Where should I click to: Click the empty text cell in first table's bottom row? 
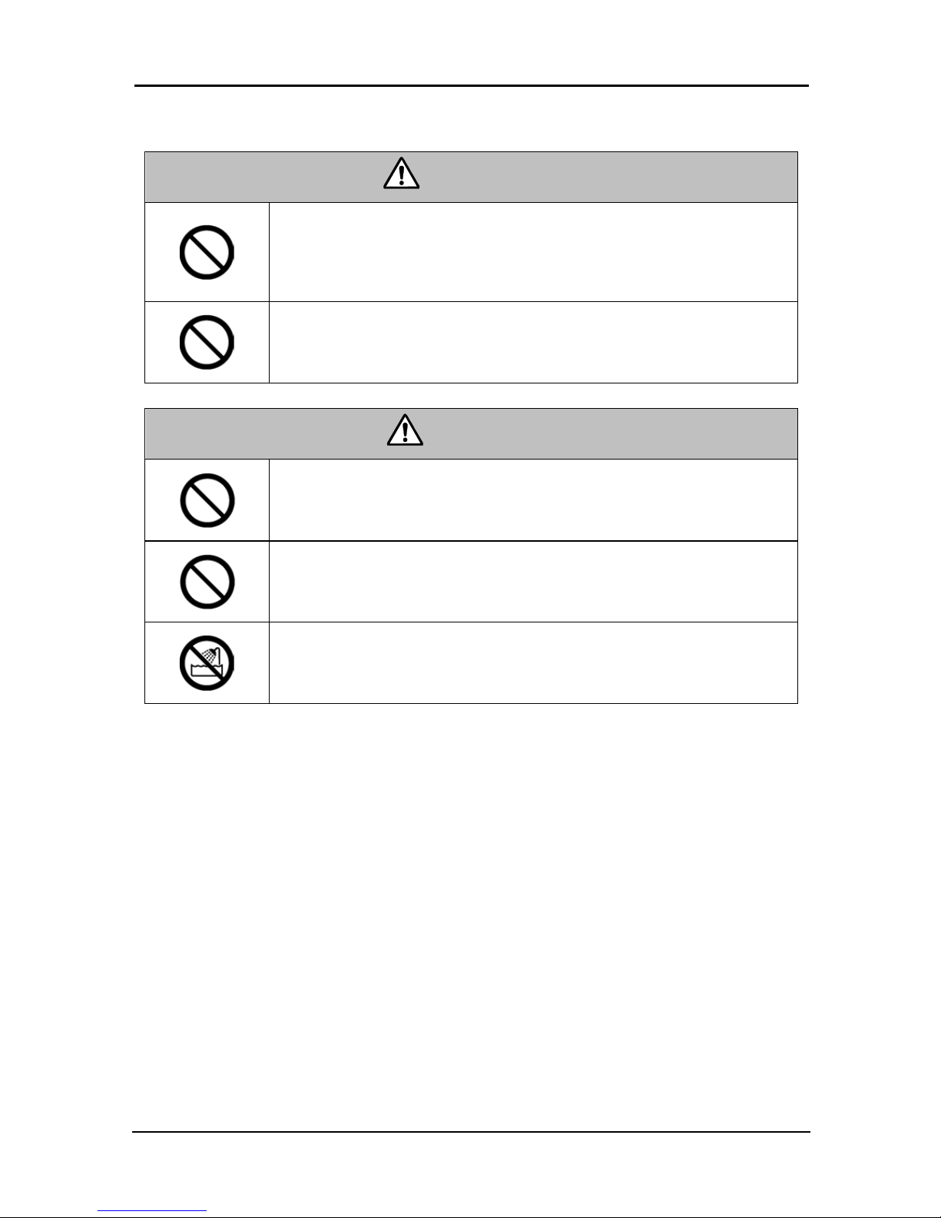[x=533, y=342]
